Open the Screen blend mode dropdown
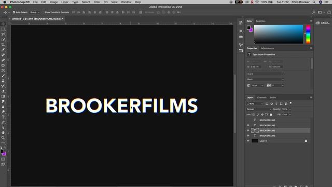The width and height of the screenshot is (332, 187). pos(259,109)
